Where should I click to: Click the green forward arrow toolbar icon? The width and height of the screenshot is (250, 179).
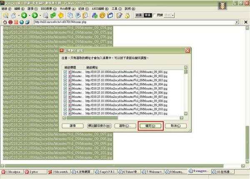tap(35, 15)
